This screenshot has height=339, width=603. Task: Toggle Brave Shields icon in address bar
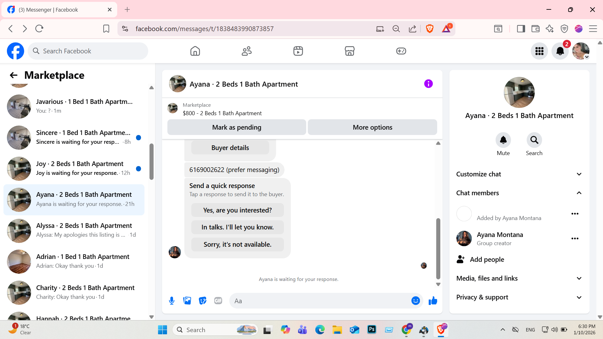[430, 29]
